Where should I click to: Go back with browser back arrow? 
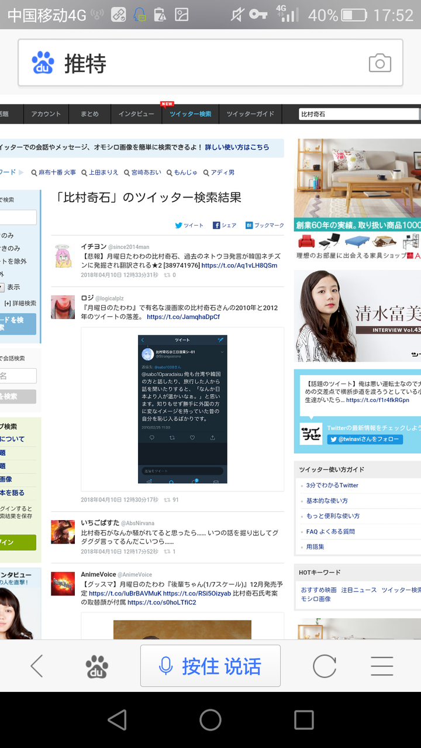click(x=37, y=666)
